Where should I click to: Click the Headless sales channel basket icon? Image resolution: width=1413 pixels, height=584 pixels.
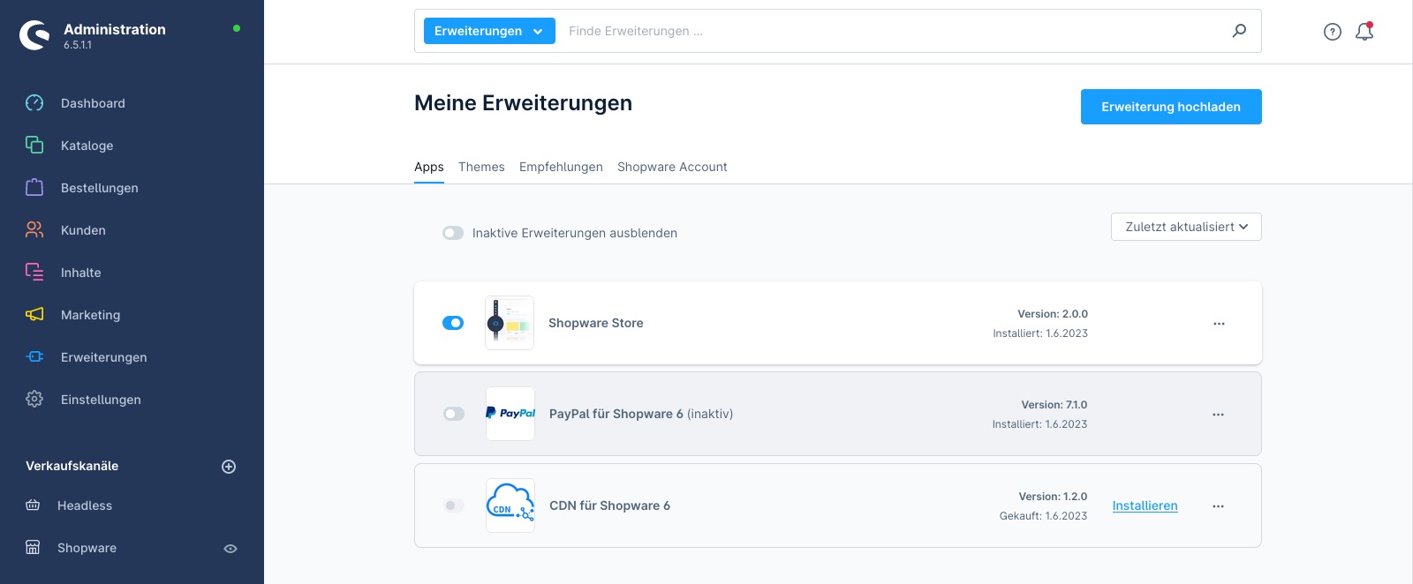click(x=33, y=505)
